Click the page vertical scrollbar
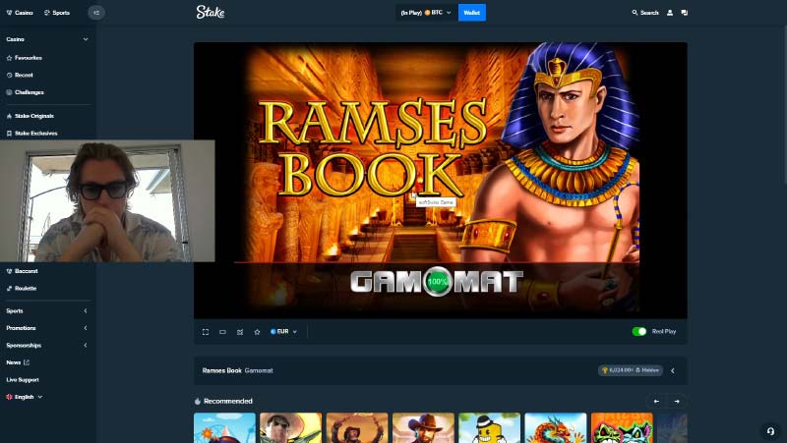 (x=784, y=103)
